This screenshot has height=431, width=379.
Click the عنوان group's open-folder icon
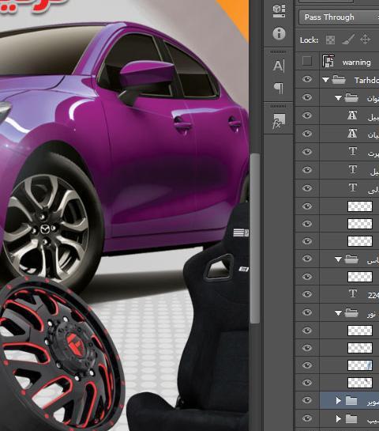[351, 98]
